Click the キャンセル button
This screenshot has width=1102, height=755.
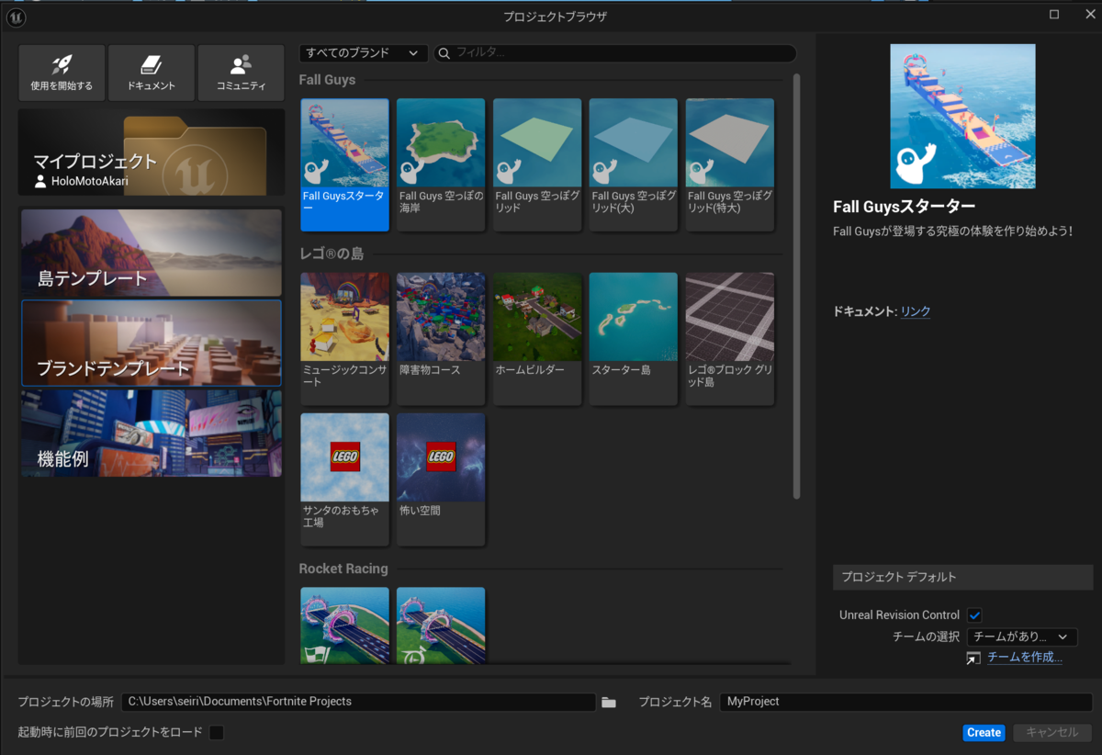1052,733
